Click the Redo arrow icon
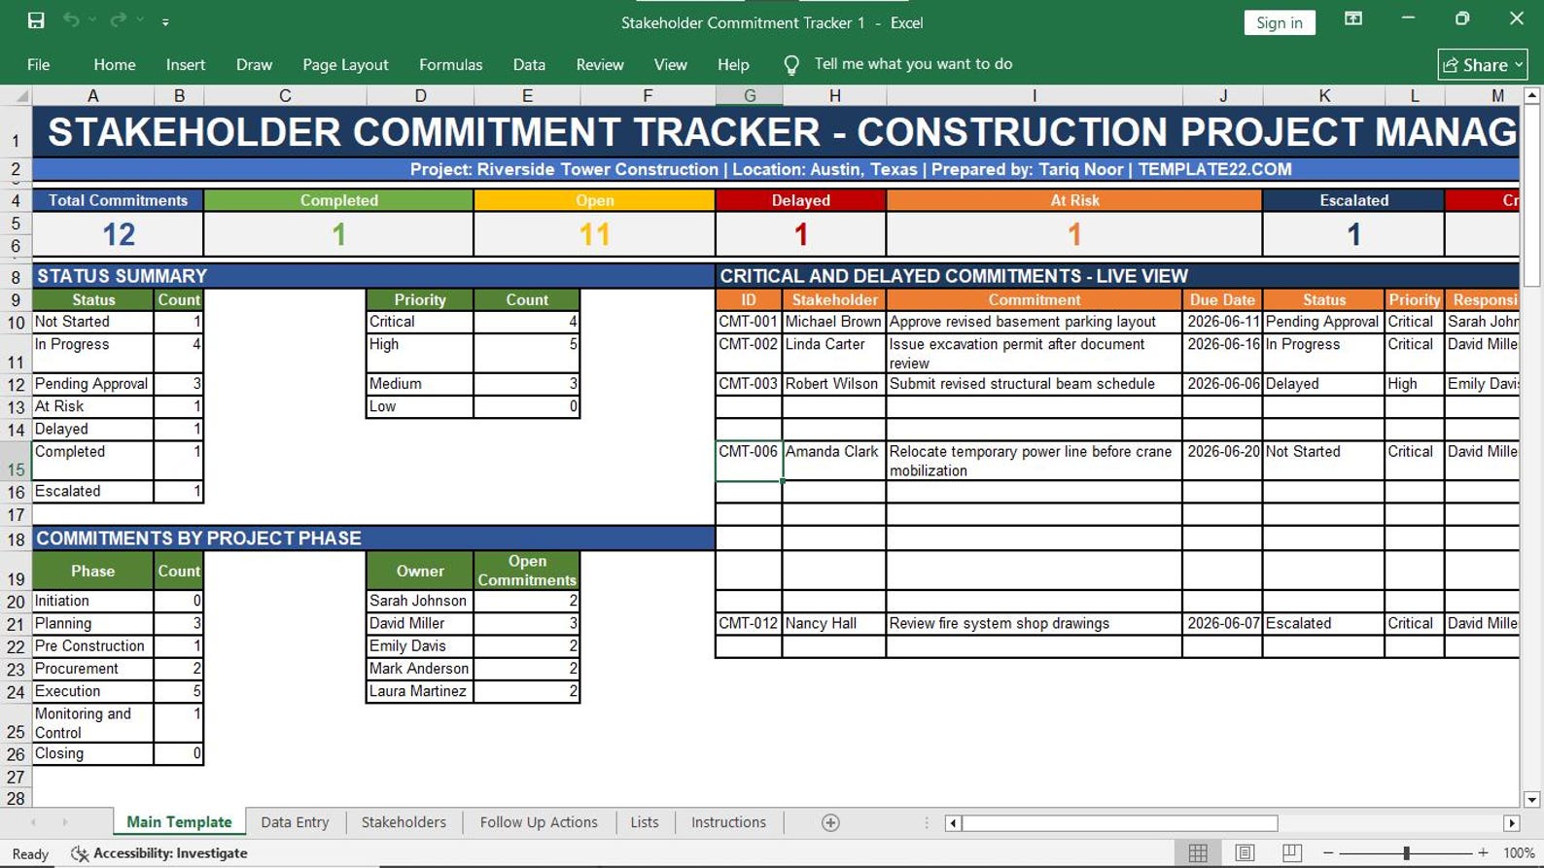Screen dimensions: 1544x868 [118, 20]
